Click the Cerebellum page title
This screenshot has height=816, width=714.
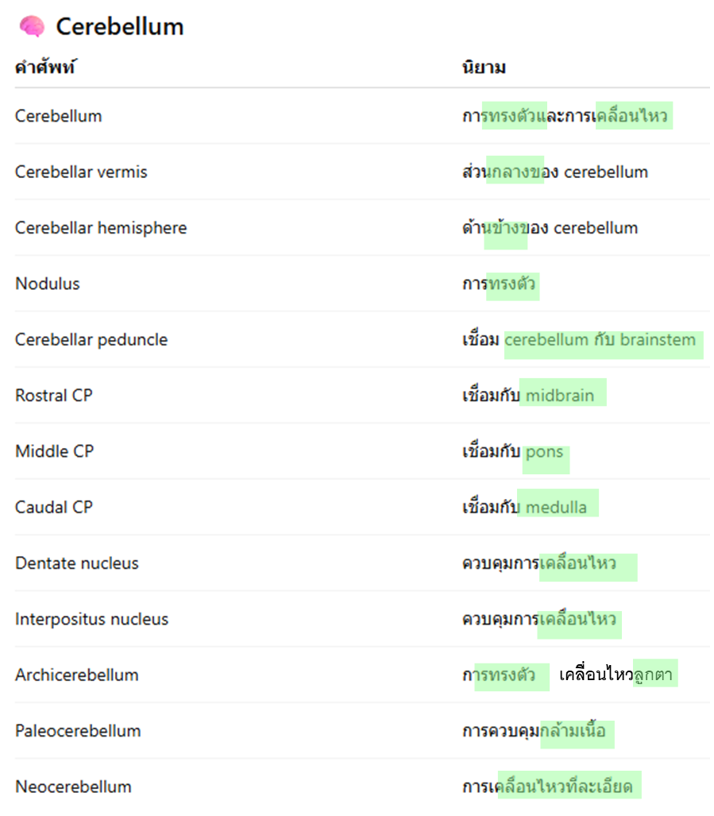[x=119, y=27]
